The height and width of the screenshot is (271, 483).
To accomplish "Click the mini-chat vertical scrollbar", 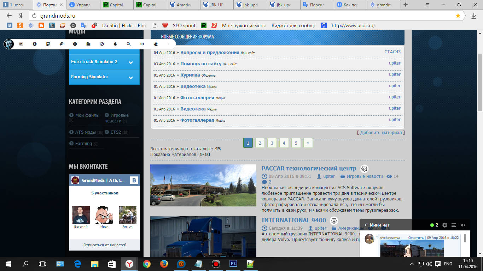I will (x=465, y=239).
